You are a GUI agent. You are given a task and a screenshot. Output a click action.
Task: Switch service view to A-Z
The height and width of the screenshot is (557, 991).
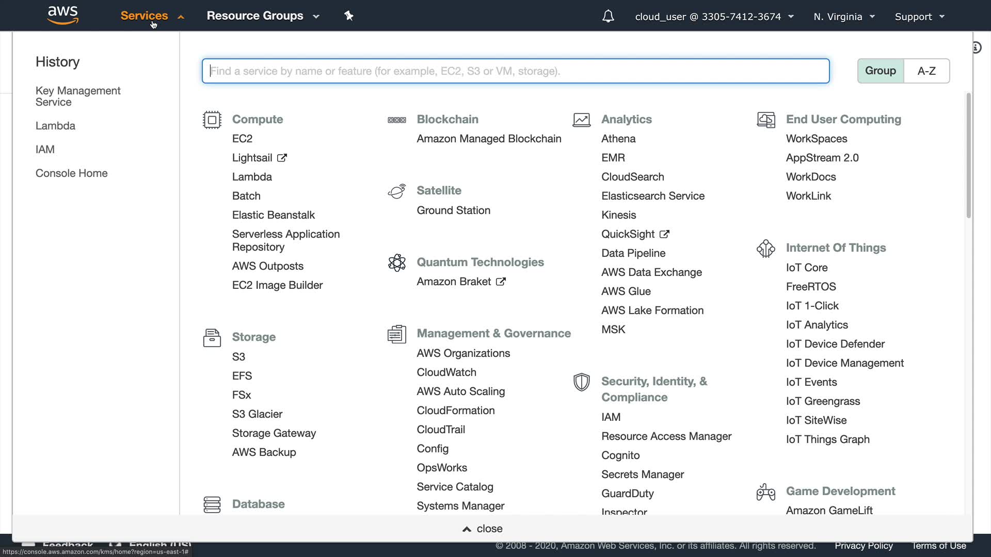tap(926, 71)
